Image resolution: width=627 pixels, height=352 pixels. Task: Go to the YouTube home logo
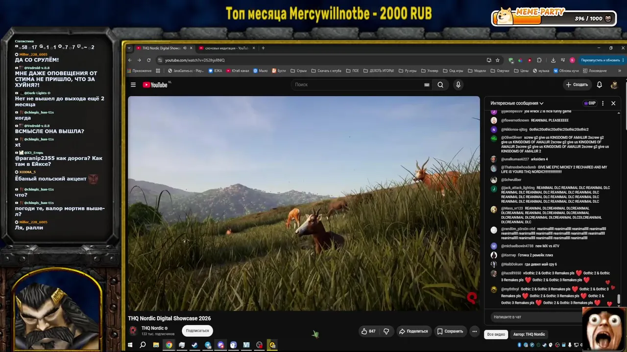point(155,85)
